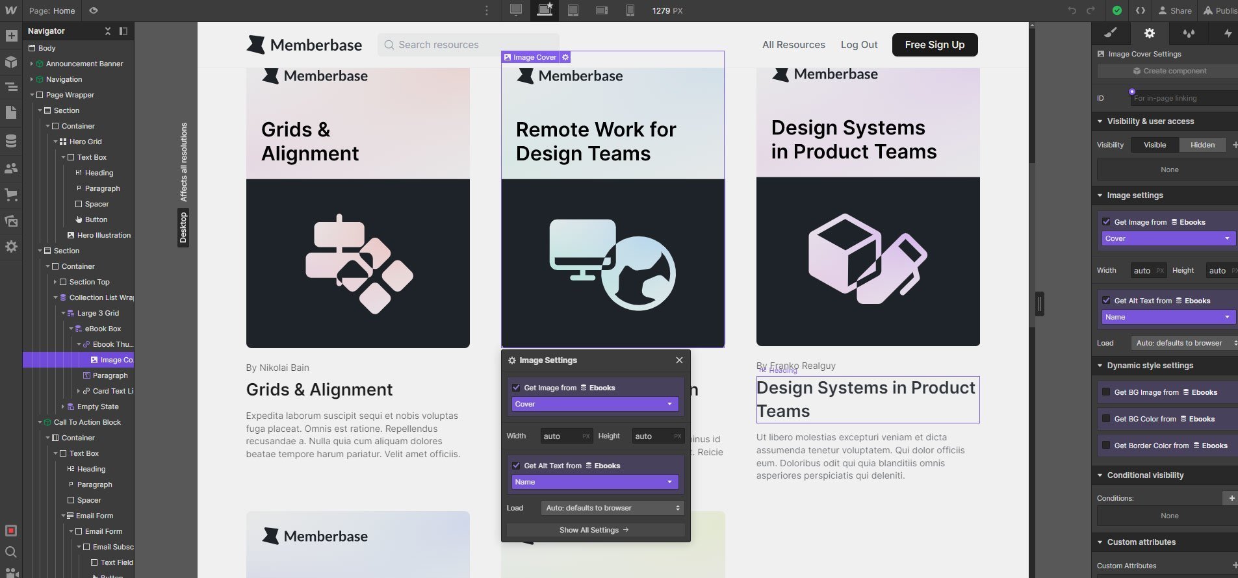Click the ID in-page linking field
This screenshot has height=578, width=1238.
1184,98
